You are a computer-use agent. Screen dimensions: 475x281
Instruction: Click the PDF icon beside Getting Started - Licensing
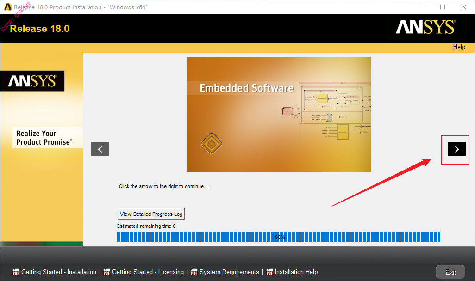tap(106, 272)
